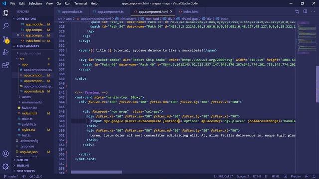Click the Prettier status bar item
This screenshot has height=179, width=319.
(296, 176)
